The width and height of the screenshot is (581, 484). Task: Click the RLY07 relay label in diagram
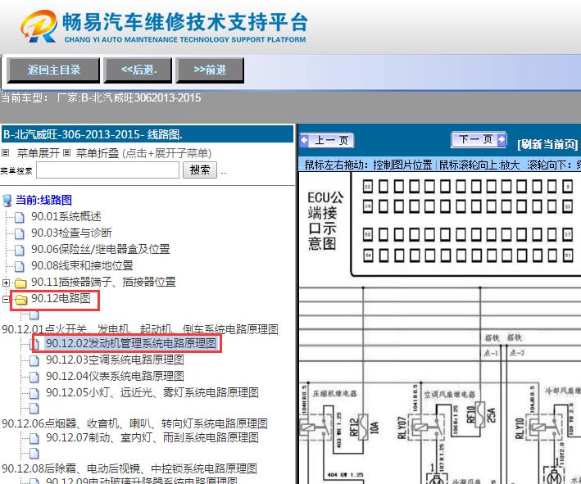tap(402, 427)
